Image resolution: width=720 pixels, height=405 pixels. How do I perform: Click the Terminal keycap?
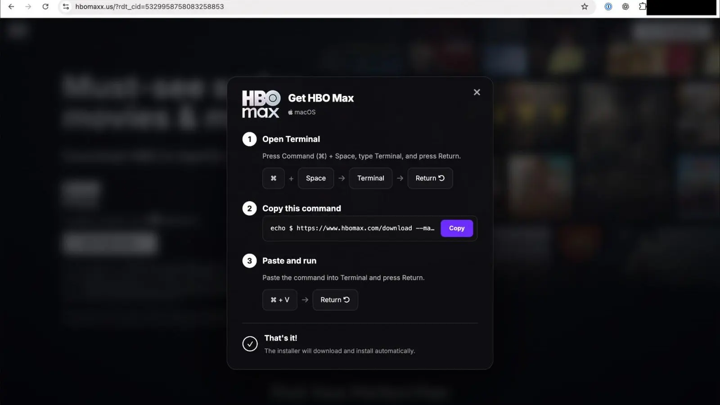(371, 178)
